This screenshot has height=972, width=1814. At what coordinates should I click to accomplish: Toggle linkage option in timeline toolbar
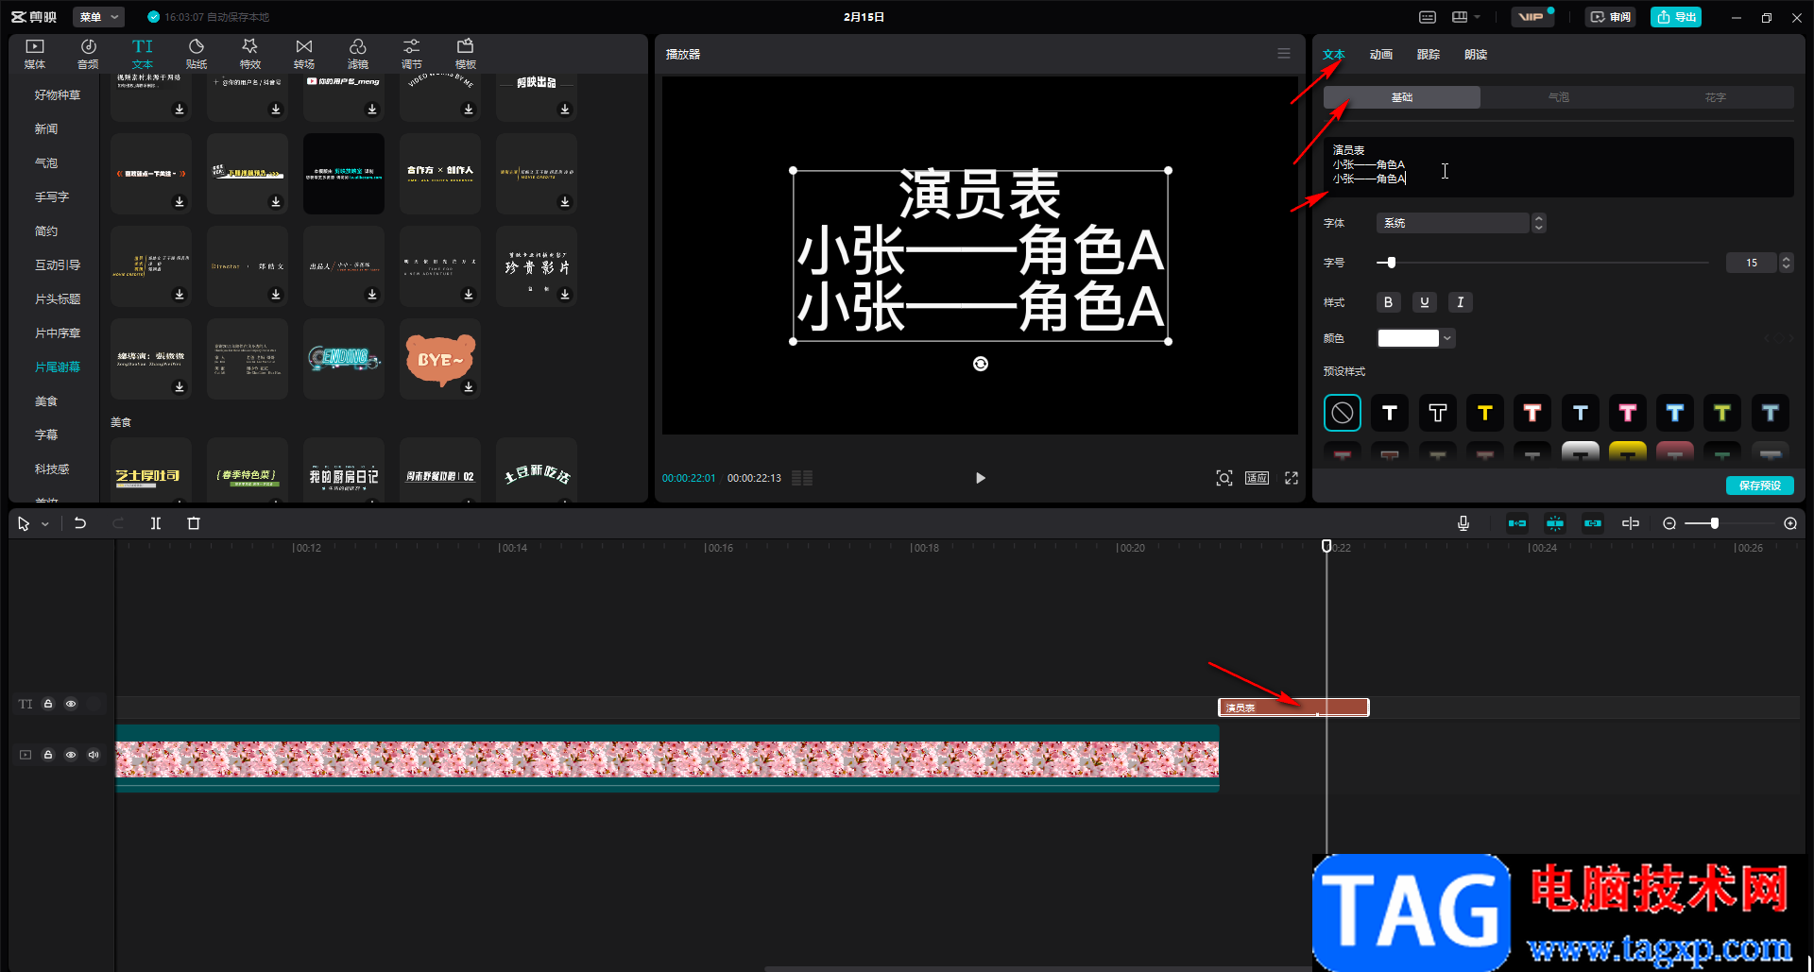click(1593, 523)
